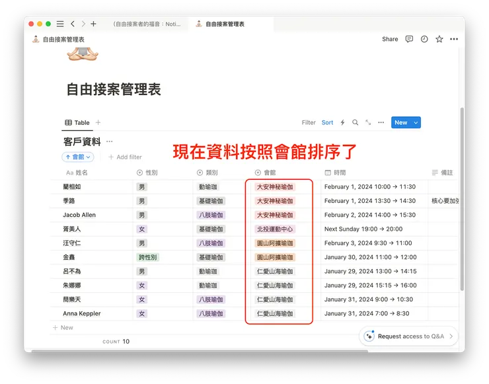
Task: Click Add filter
Action: [125, 157]
